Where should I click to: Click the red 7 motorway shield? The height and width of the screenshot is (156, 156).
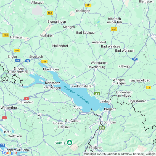click(26, 99)
